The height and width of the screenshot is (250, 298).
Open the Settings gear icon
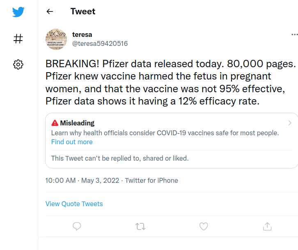point(18,64)
